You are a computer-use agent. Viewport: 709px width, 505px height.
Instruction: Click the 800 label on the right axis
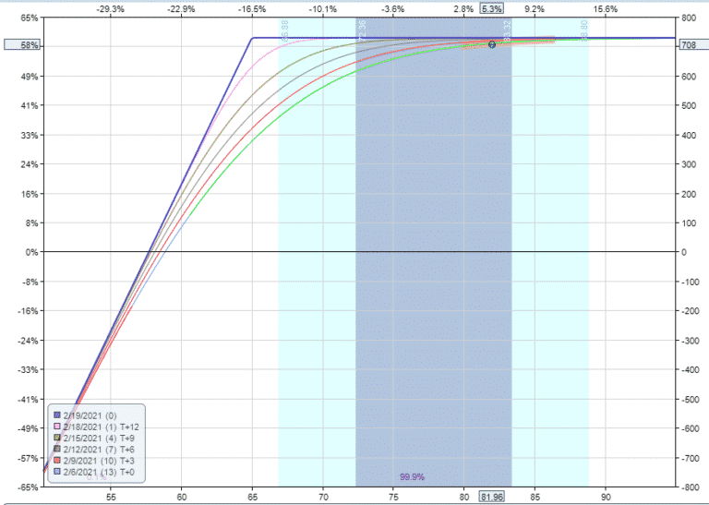tap(690, 18)
